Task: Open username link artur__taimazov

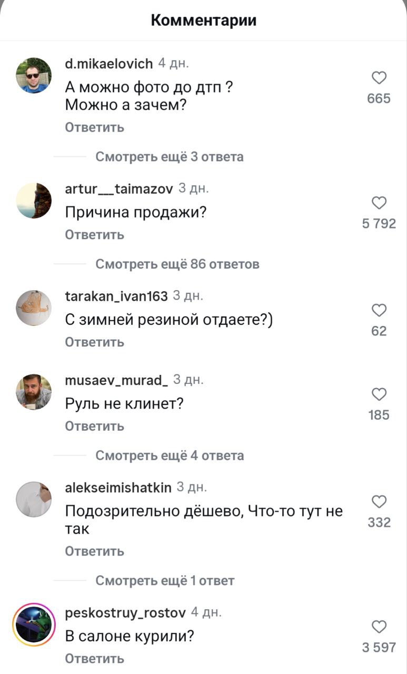Action: click(x=118, y=190)
